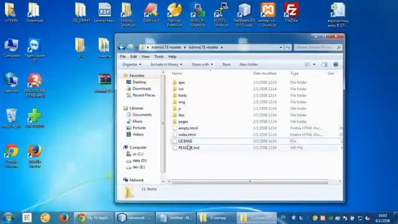Screen dimensions: 398x224
Task: Open the View menu
Action: point(146,57)
